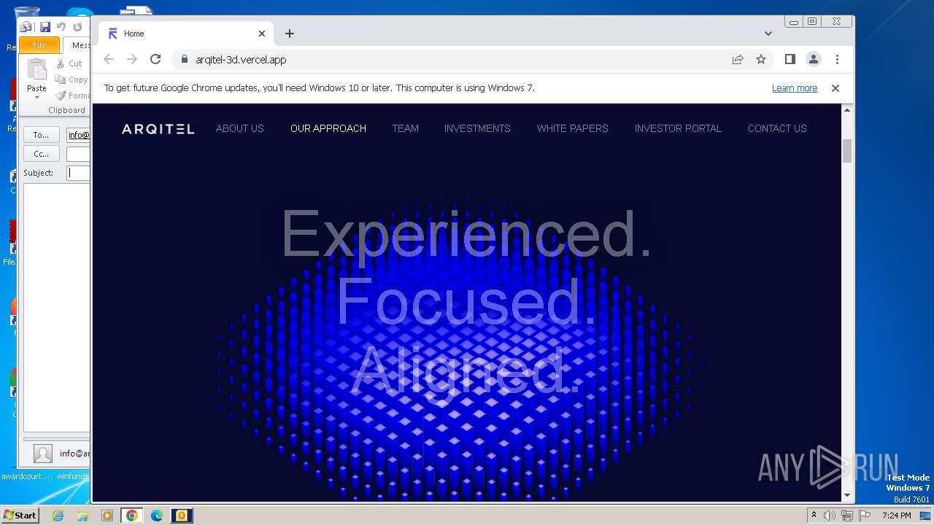
Task: Click the contact avatar in people pane
Action: [x=43, y=454]
